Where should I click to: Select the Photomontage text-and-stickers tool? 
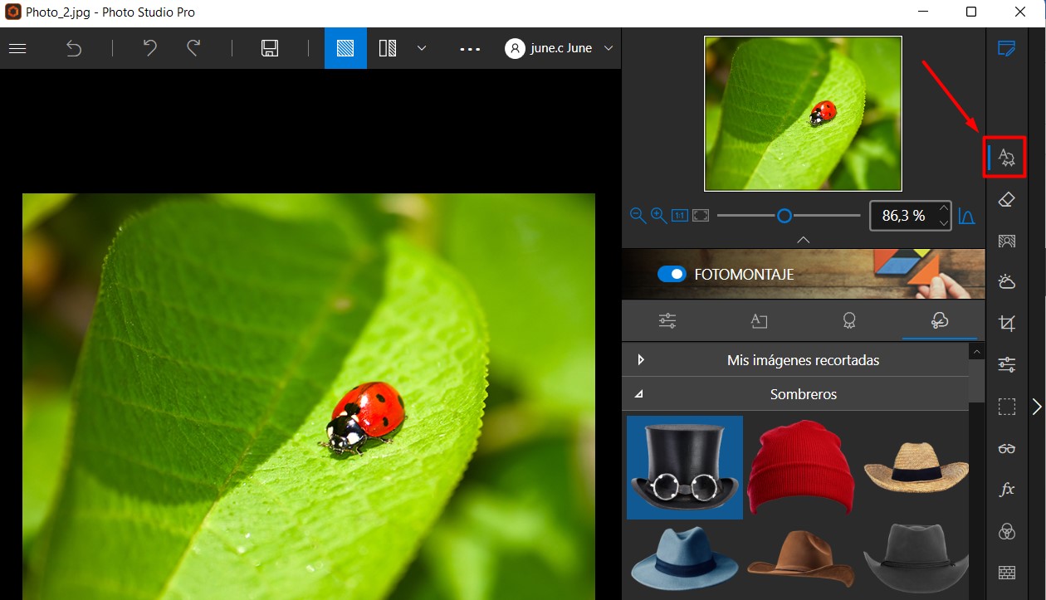coord(1006,157)
